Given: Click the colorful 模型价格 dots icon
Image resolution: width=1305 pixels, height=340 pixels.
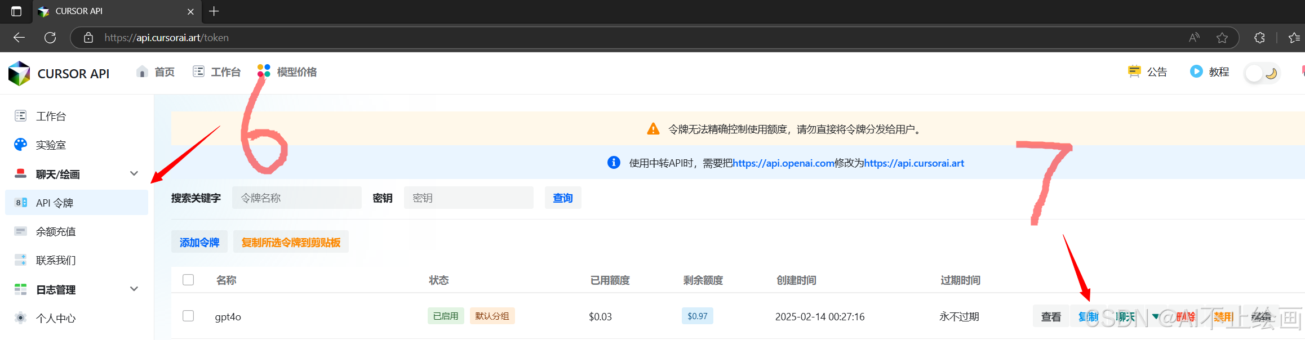Looking at the screenshot, I should (x=264, y=71).
